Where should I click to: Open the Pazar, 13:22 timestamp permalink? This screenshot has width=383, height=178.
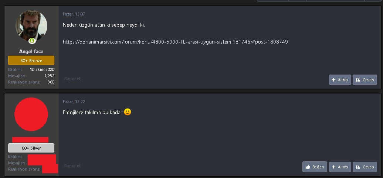pyautogui.click(x=74, y=102)
